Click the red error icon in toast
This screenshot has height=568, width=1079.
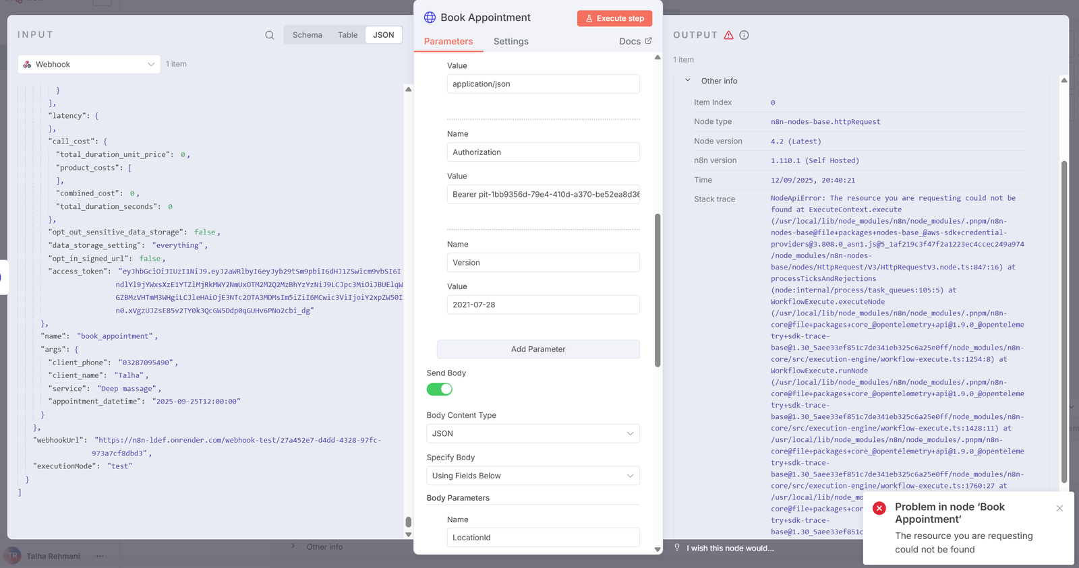pyautogui.click(x=879, y=508)
